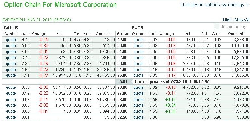Open the changes in options symbology link
Viewport: 252px width, 121px height.
pos(214,5)
